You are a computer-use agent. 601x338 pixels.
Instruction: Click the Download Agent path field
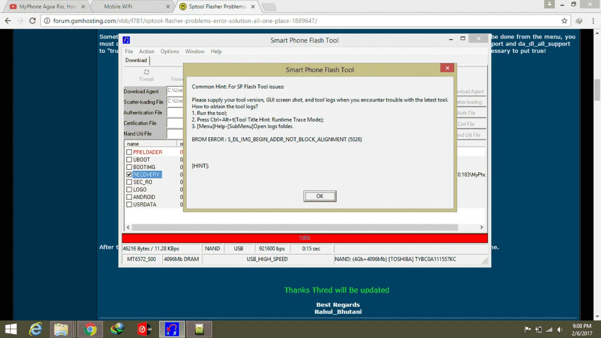pyautogui.click(x=175, y=91)
